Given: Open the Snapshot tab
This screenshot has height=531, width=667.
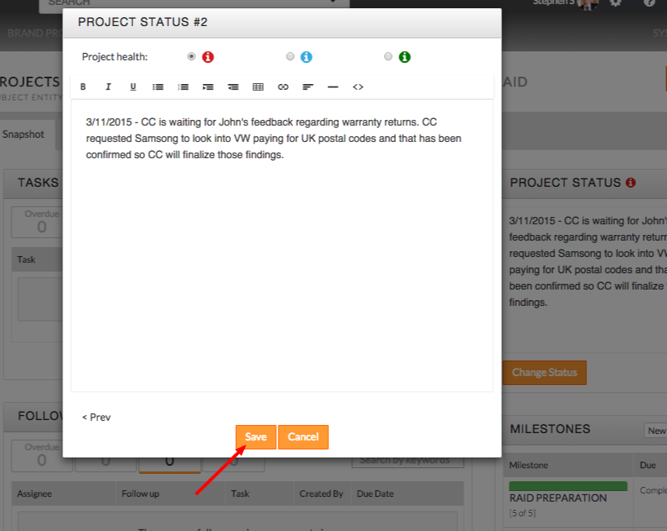Looking at the screenshot, I should coord(23,135).
